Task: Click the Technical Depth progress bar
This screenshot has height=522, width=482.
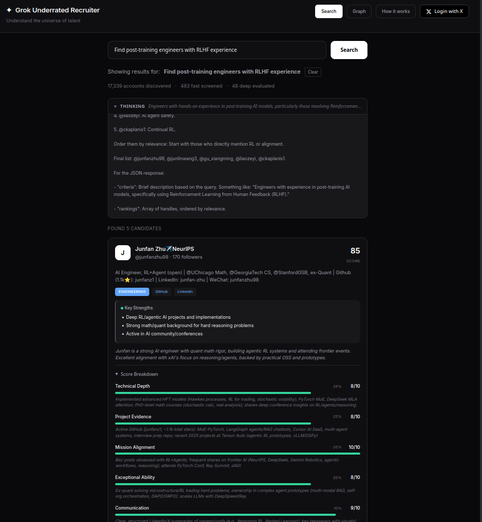Action: (238, 393)
